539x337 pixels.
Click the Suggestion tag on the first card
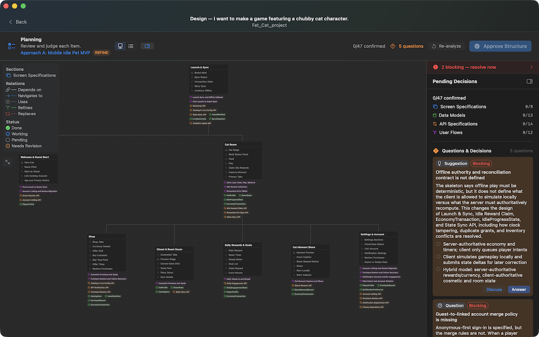[x=452, y=164]
